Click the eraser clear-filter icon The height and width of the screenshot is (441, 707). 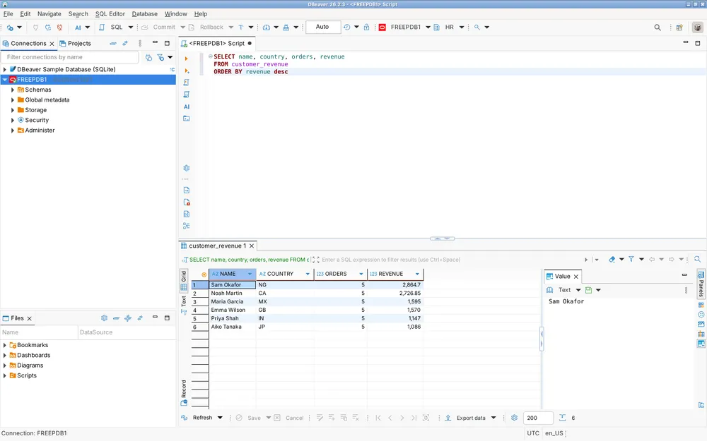point(612,259)
